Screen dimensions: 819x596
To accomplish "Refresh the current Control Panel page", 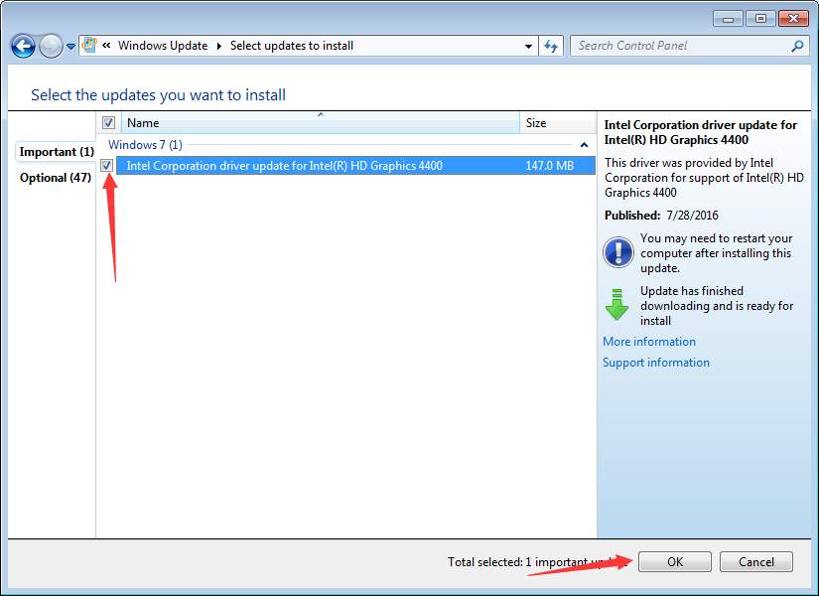I will pos(551,46).
